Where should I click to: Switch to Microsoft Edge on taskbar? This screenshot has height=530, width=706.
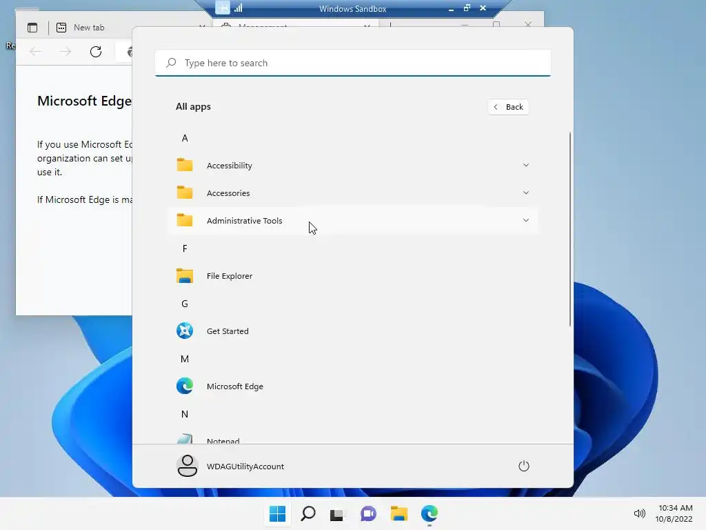(x=430, y=513)
